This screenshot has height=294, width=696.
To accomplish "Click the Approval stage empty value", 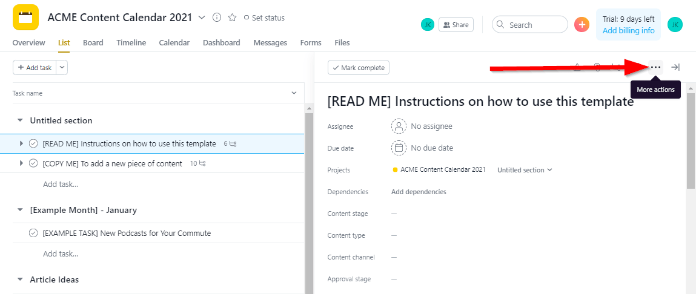I will [x=394, y=279].
